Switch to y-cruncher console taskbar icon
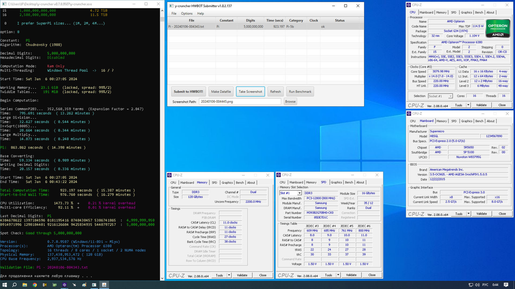 pyautogui.click(x=94, y=285)
